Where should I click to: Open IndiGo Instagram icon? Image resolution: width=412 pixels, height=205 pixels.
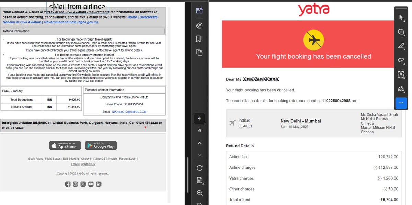coord(76,184)
